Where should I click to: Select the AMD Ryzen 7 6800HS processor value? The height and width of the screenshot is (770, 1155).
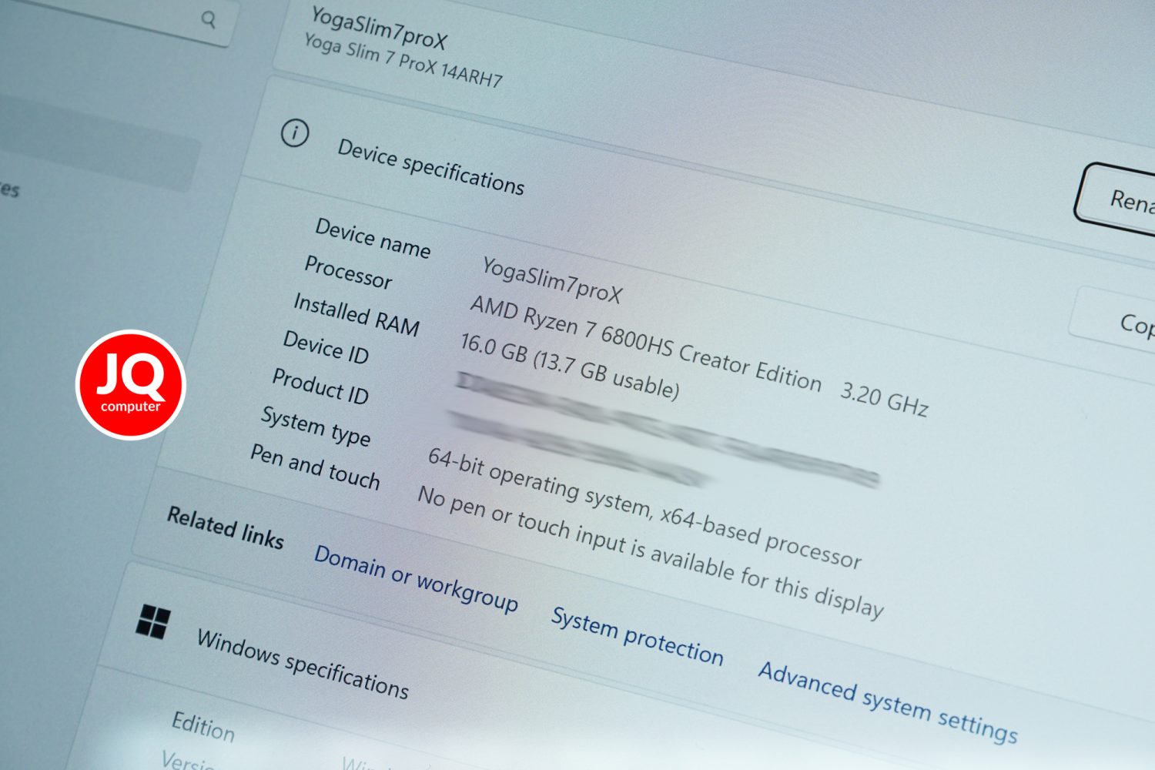[645, 343]
